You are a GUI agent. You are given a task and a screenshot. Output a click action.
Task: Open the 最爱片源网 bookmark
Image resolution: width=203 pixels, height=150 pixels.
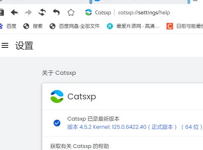[x=133, y=26]
